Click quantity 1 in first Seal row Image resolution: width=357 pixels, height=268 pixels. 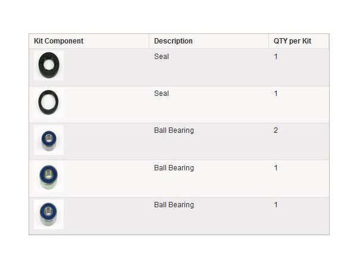pos(275,57)
